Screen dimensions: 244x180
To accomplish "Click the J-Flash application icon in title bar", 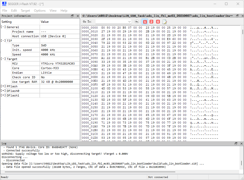I will [4, 4].
